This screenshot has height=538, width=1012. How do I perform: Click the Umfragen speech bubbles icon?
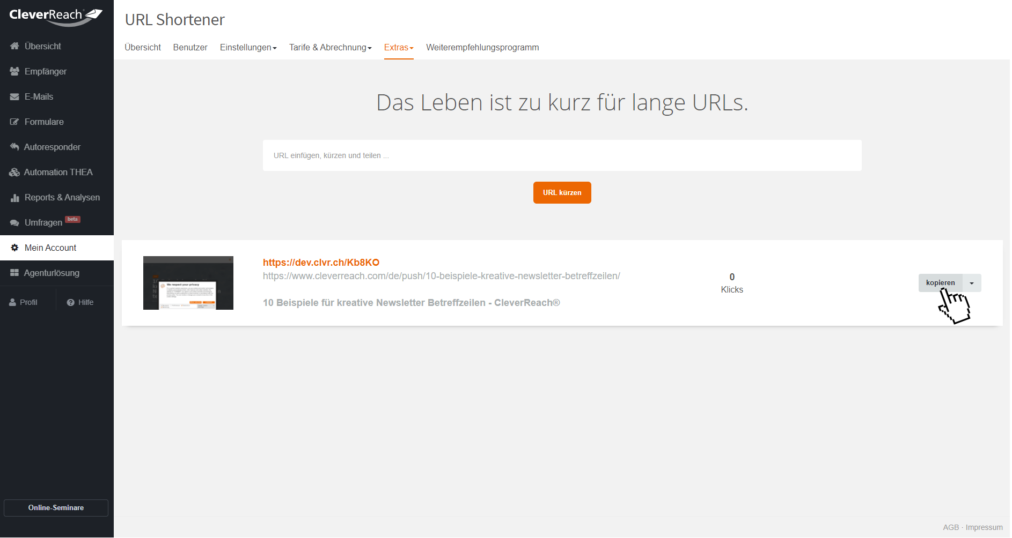pyautogui.click(x=14, y=223)
